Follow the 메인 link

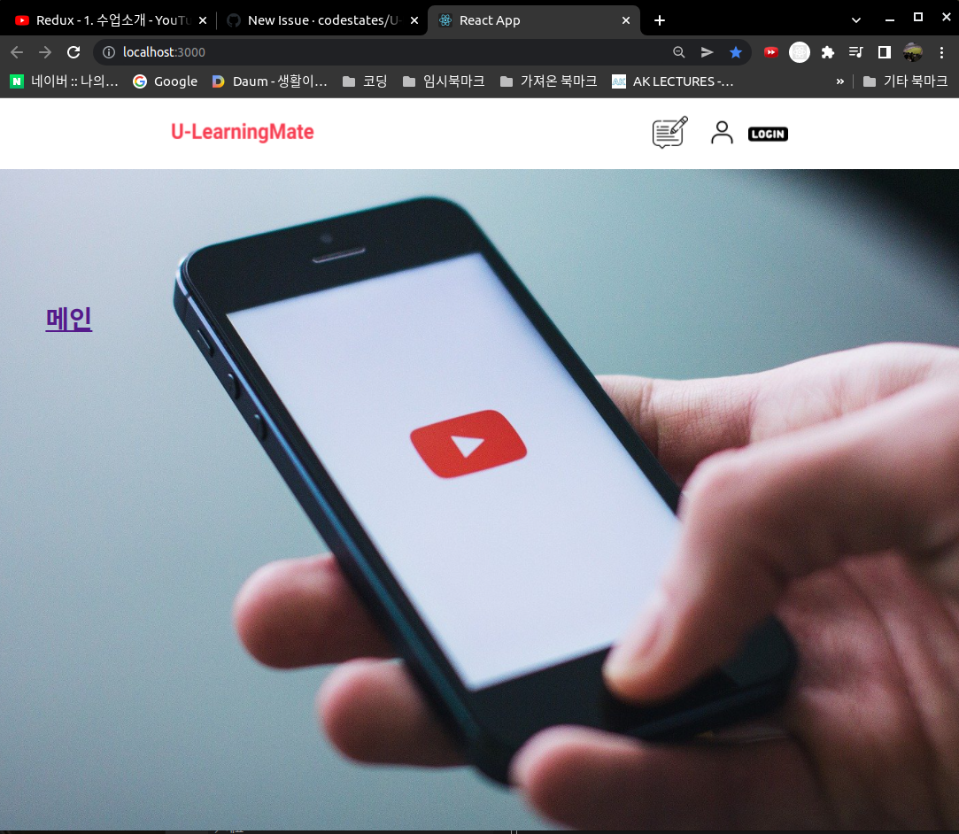click(68, 319)
